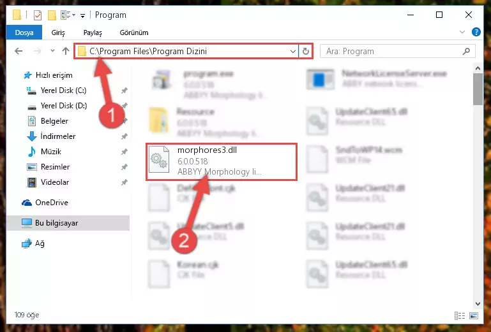The image size is (491, 332).
Task: Click the New Folder icon in title bar
Action: coord(52,15)
